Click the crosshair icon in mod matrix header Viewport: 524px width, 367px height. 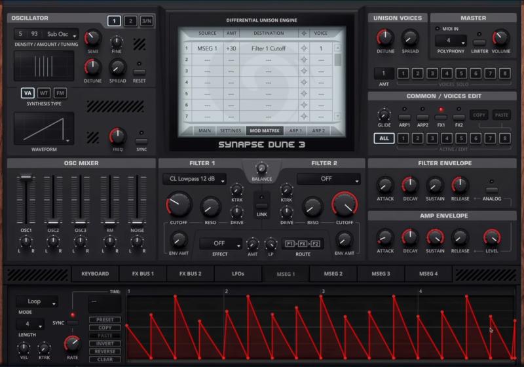click(304, 33)
